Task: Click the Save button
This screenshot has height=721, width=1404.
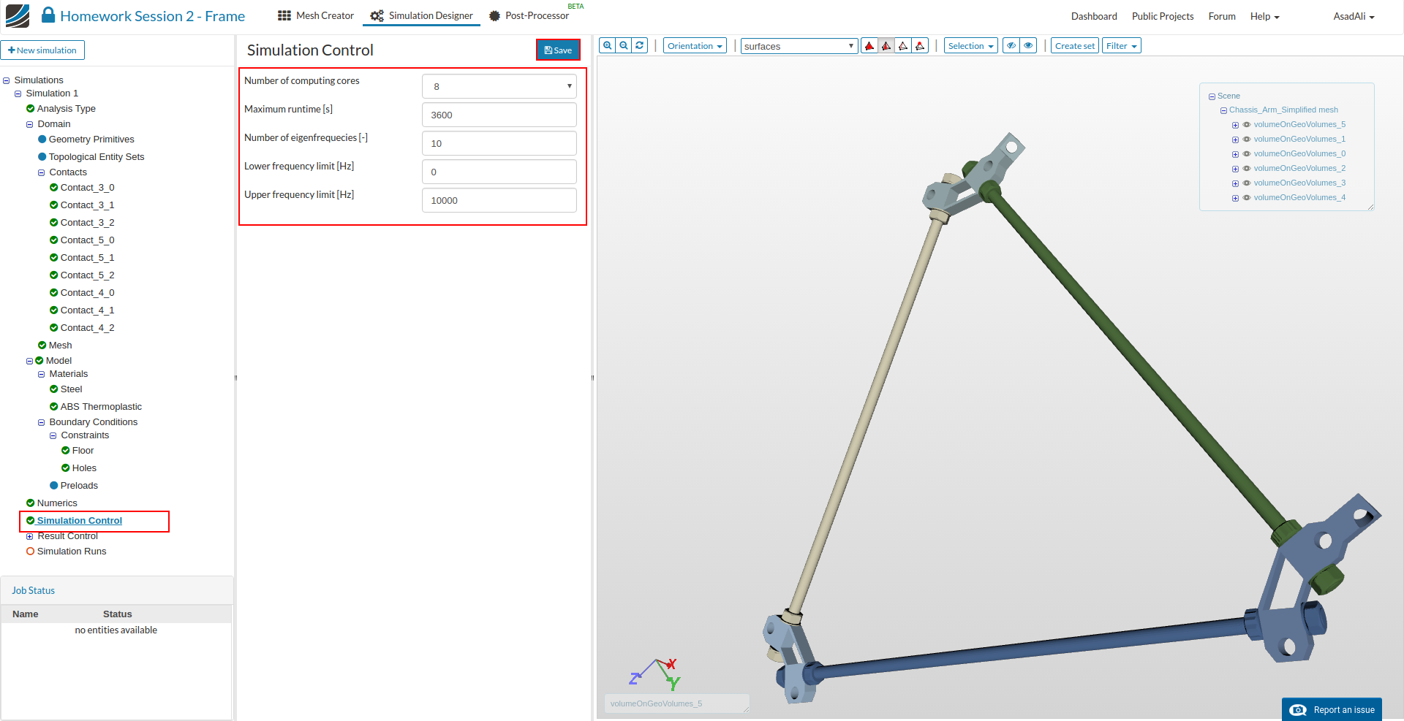Action: pos(558,50)
